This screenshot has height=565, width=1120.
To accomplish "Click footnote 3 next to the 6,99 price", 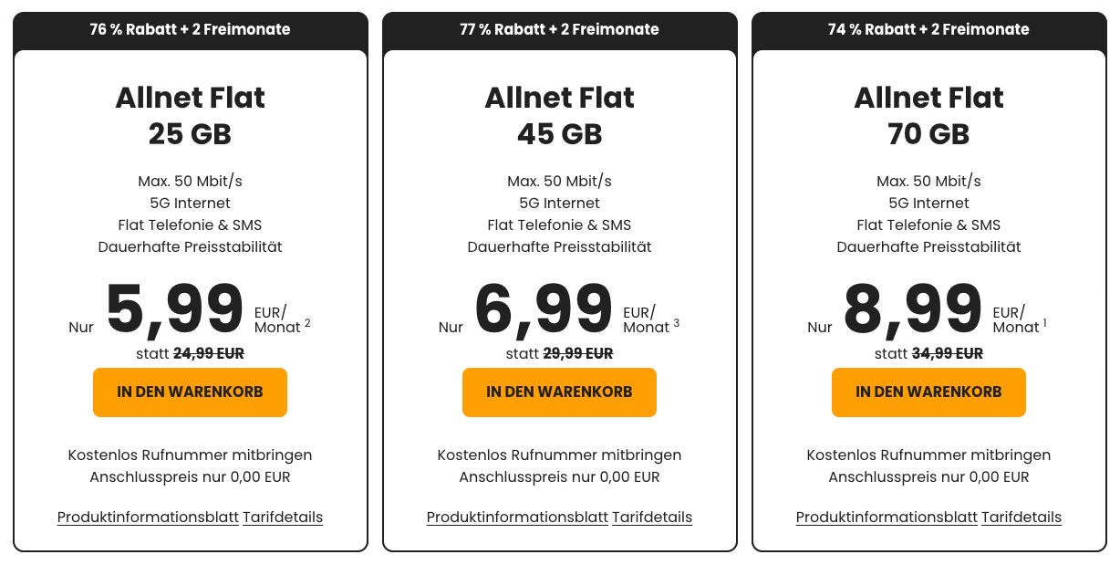I will 677,321.
